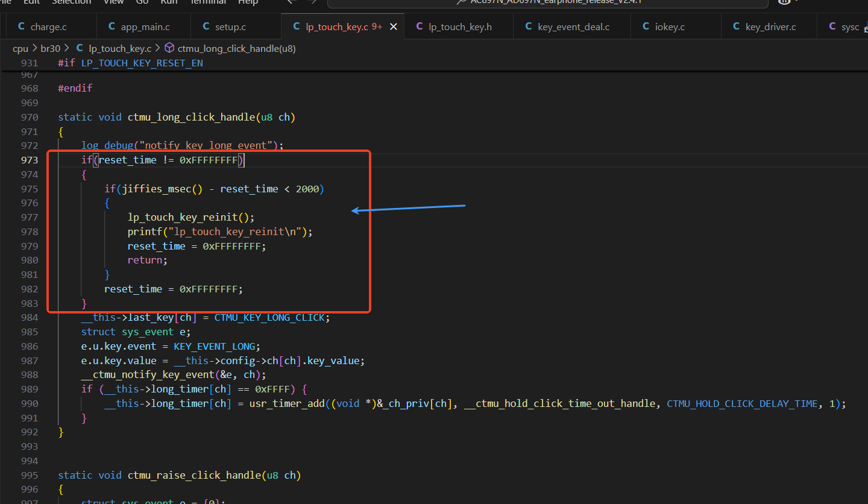Click the 2000 value on line 975
The image size is (868, 504).
point(307,189)
